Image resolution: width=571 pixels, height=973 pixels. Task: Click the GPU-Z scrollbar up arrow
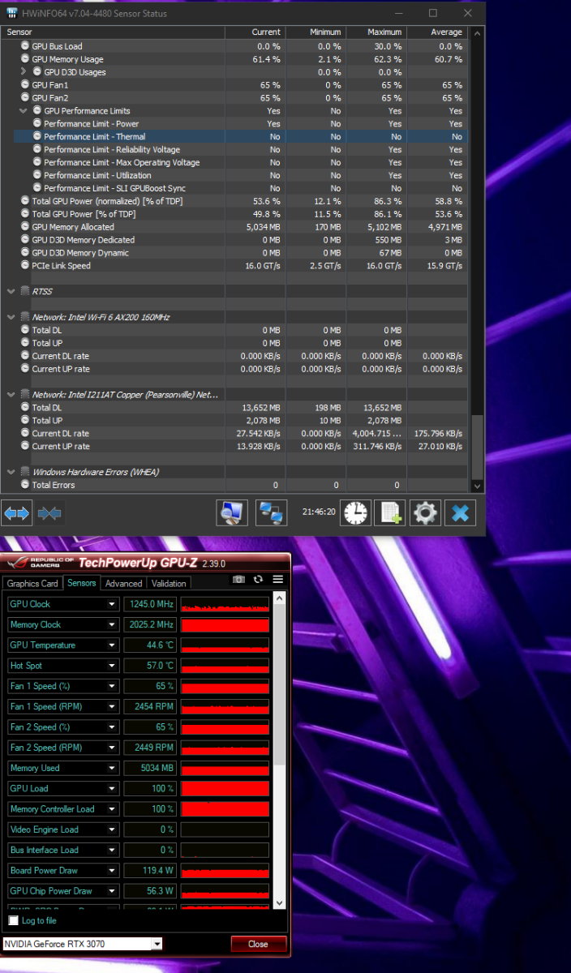coord(280,598)
